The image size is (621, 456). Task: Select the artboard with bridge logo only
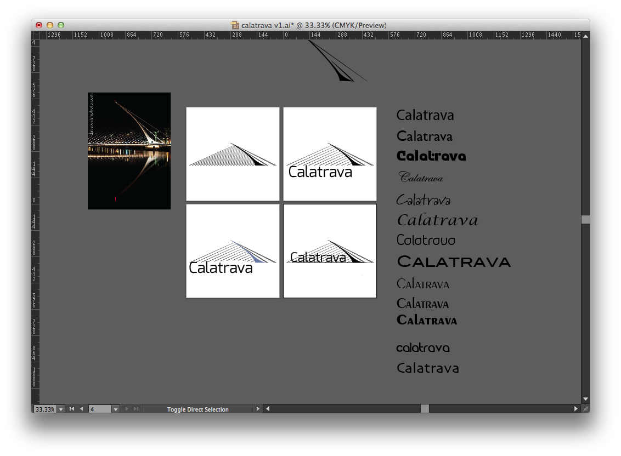point(233,154)
